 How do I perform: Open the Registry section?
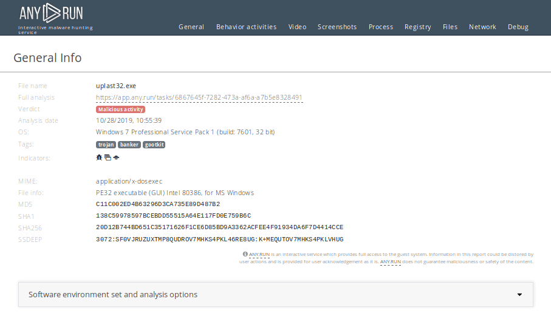pyautogui.click(x=417, y=27)
